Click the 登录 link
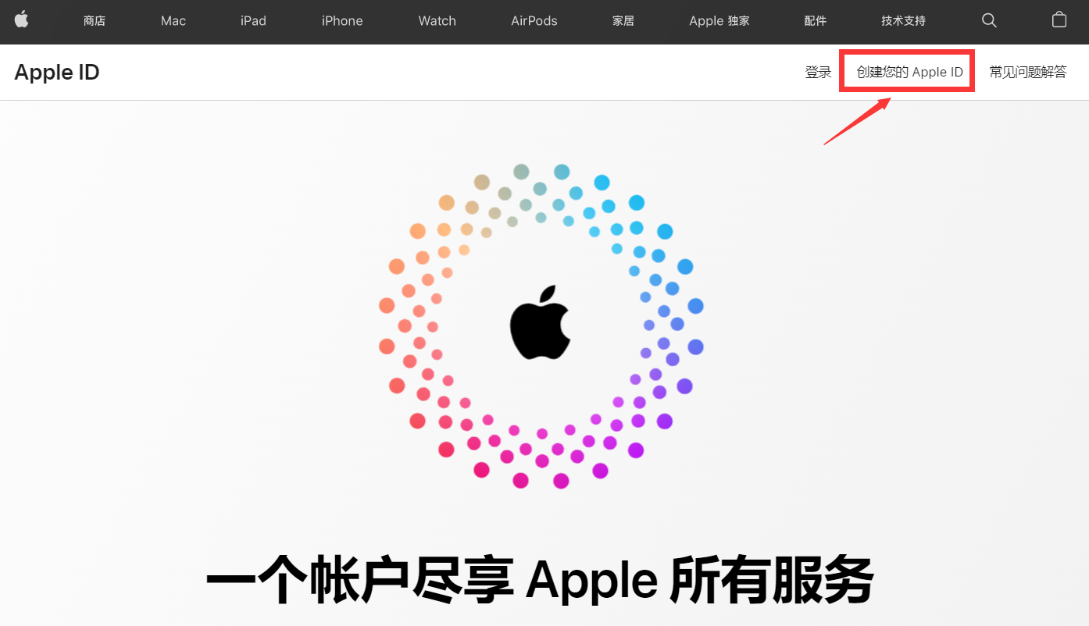 tap(819, 73)
